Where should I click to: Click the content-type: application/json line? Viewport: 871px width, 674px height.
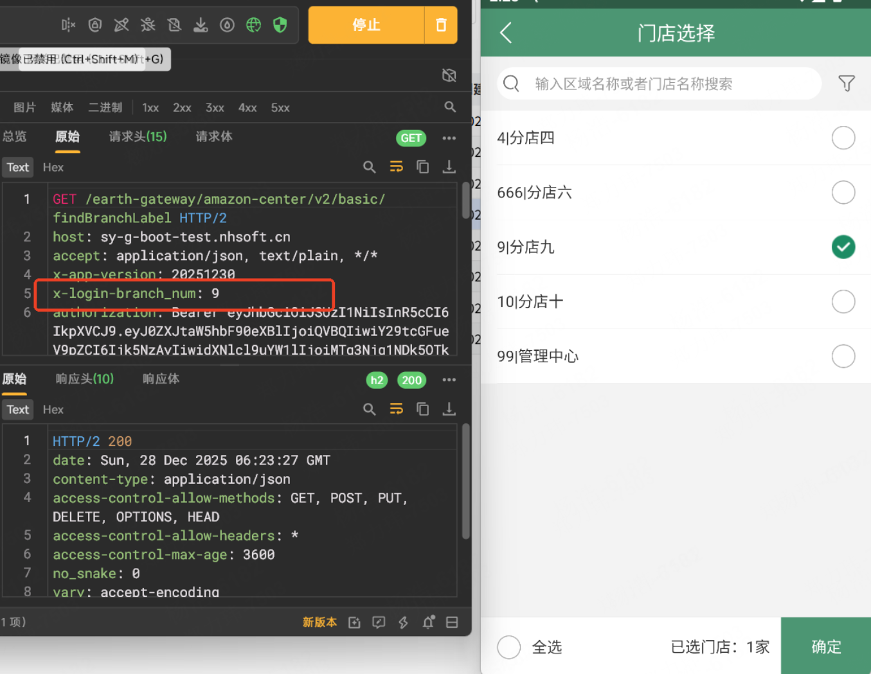tap(172, 479)
